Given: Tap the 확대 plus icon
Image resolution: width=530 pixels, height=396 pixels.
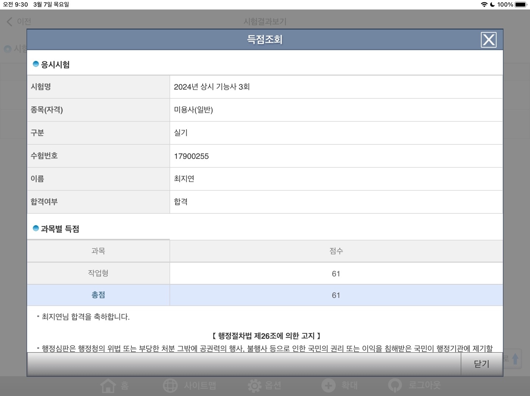Looking at the screenshot, I should (x=328, y=385).
